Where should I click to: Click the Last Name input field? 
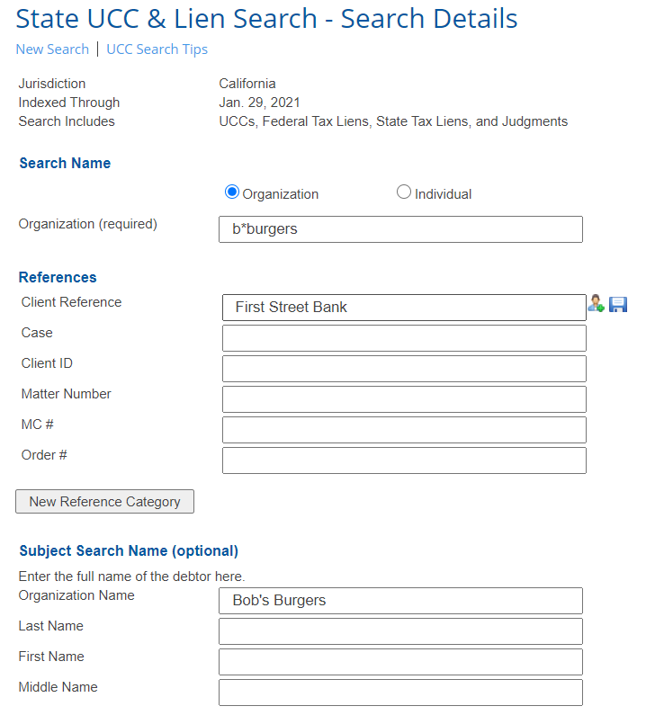[x=401, y=631]
